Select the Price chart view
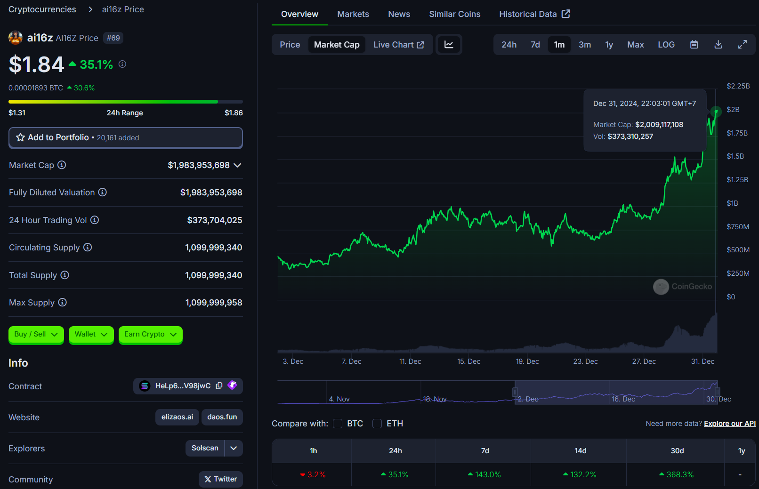 point(290,45)
